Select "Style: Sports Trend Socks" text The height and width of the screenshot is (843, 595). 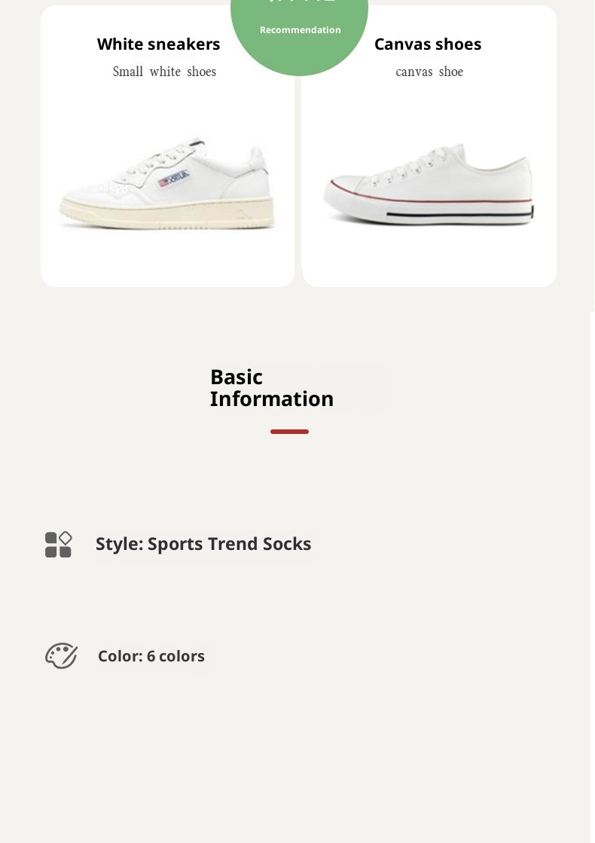pos(203,544)
